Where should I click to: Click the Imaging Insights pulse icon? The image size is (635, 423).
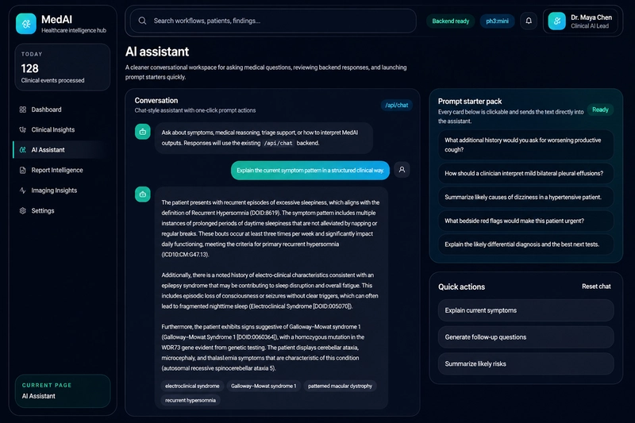pos(23,190)
